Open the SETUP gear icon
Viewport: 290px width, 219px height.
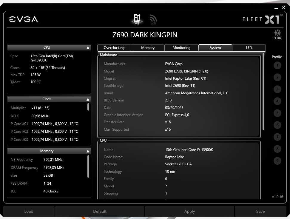click(277, 34)
